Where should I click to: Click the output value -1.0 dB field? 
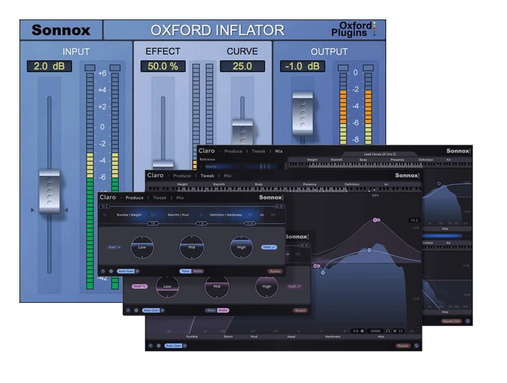[x=303, y=67]
